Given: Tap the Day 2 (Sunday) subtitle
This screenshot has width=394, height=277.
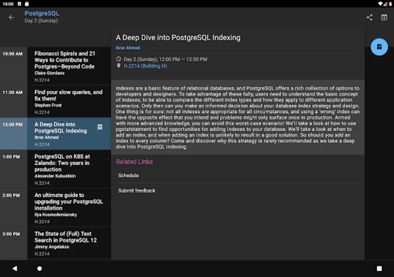Looking at the screenshot, I should (x=41, y=21).
